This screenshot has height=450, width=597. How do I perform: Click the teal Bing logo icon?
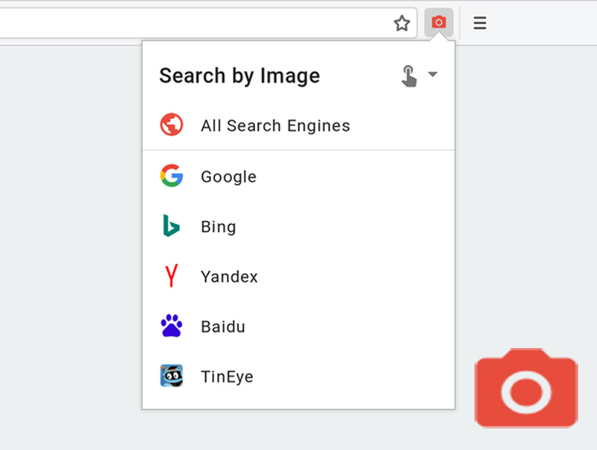click(172, 226)
